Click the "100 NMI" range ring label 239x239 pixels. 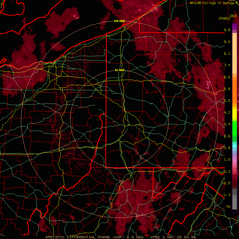(119, 21)
